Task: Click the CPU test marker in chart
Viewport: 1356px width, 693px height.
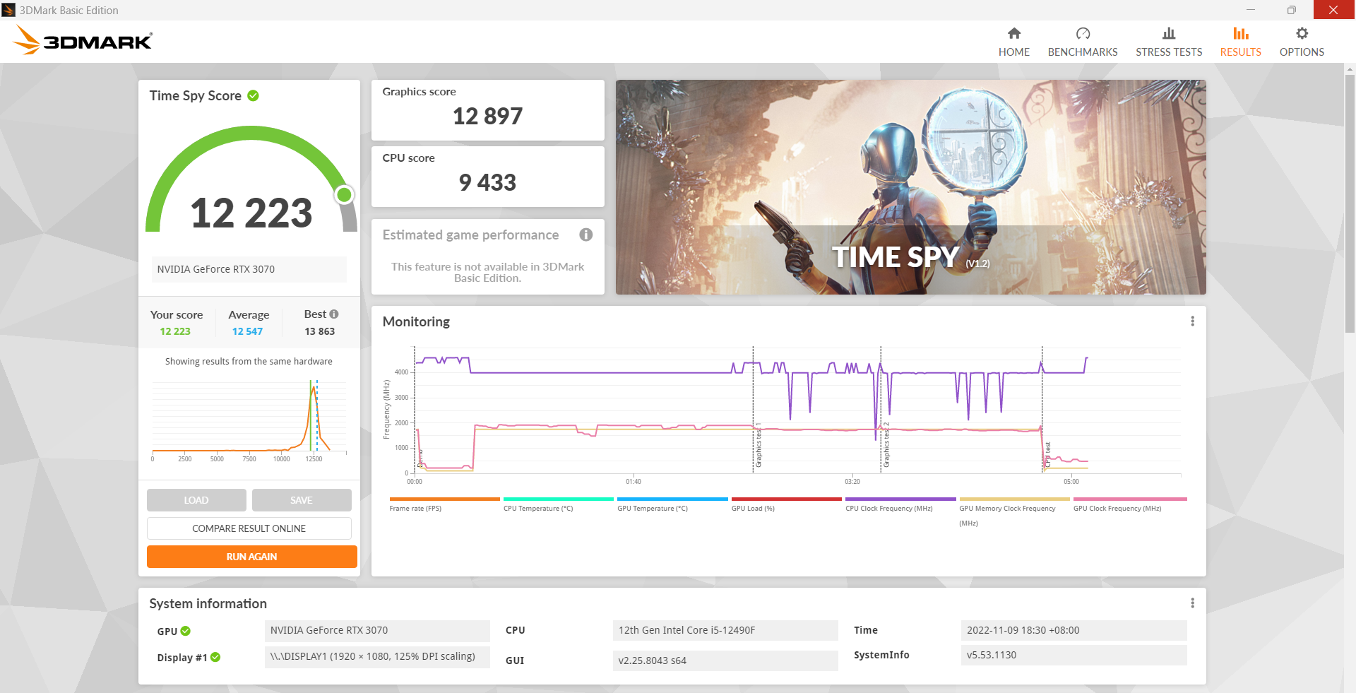Action: 1047,455
